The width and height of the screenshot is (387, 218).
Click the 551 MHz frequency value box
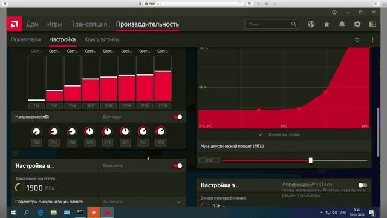[54, 106]
